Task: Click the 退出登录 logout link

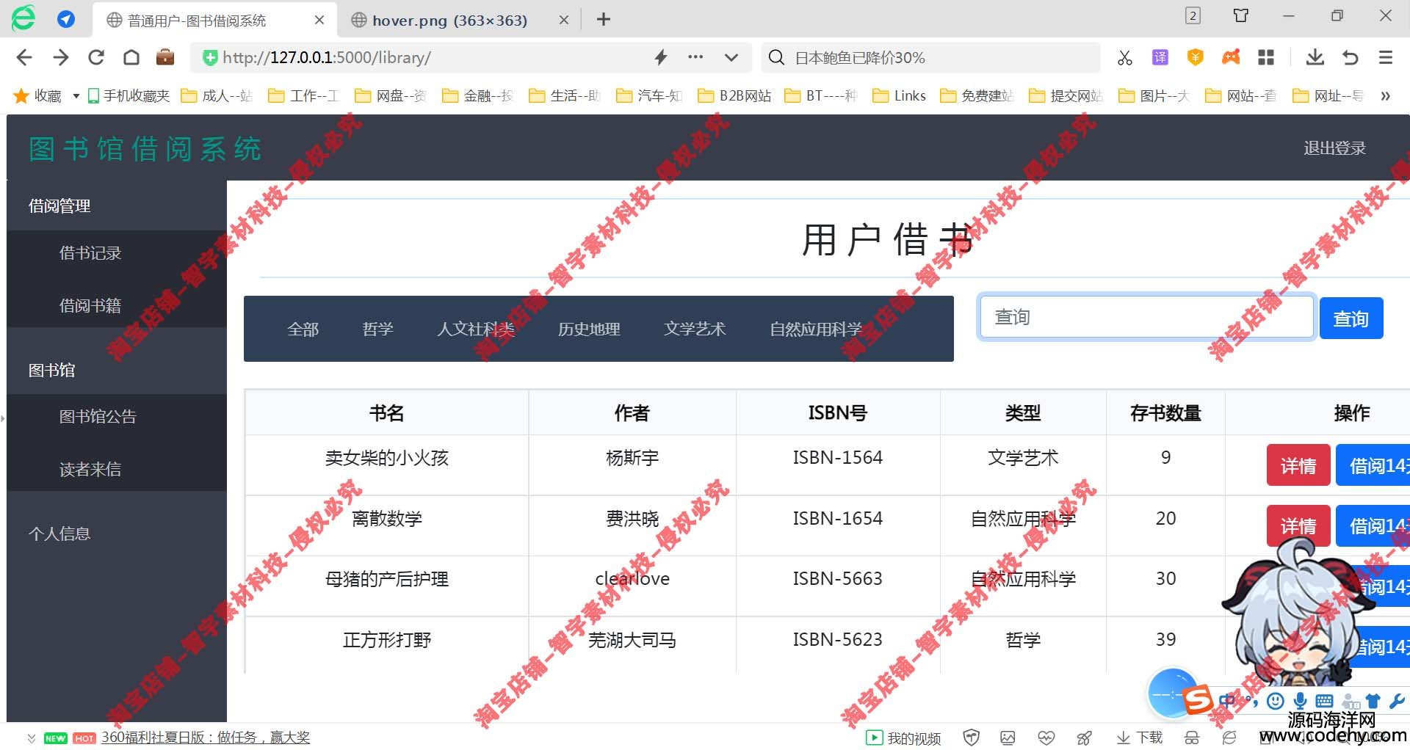Action: [x=1334, y=148]
